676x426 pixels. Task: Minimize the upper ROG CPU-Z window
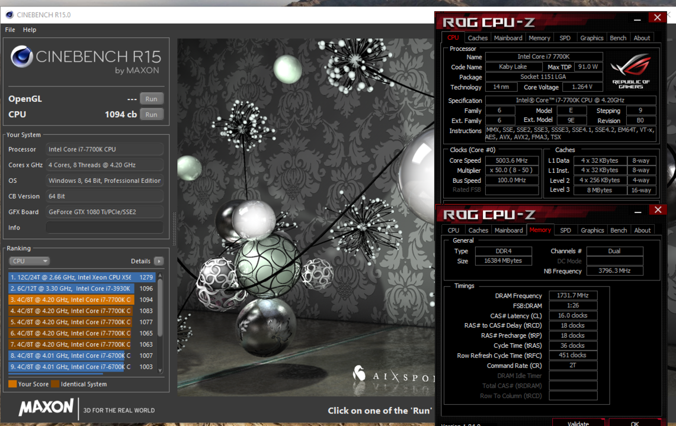click(x=637, y=20)
